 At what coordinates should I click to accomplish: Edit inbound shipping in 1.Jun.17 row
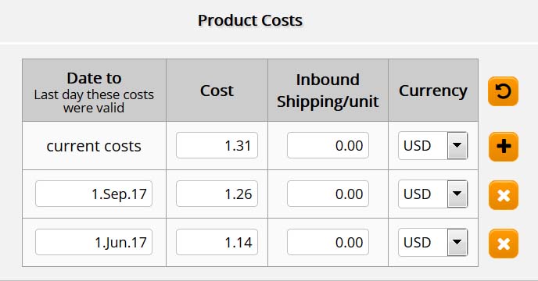pyautogui.click(x=328, y=242)
